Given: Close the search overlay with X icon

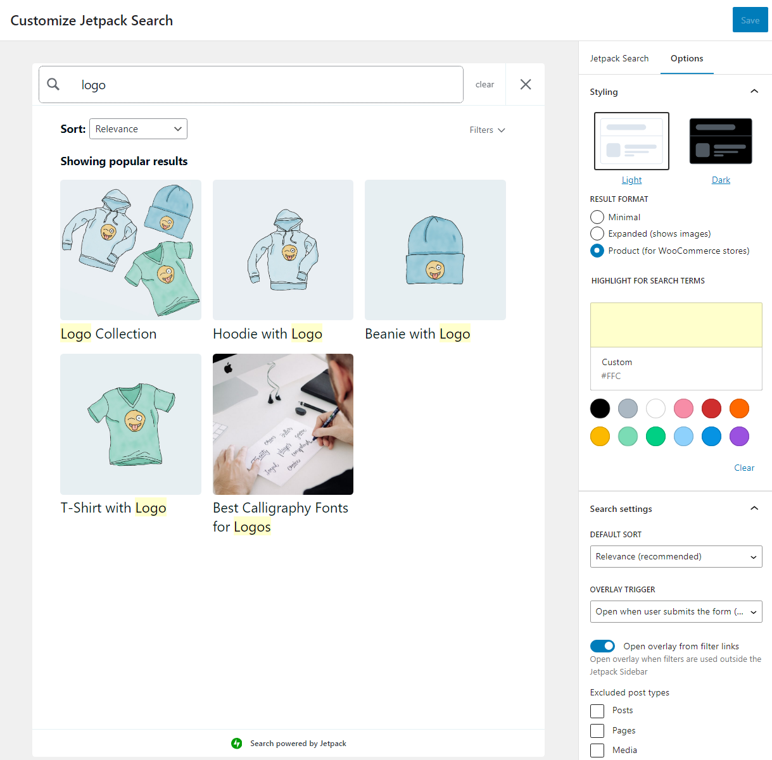Looking at the screenshot, I should [525, 84].
